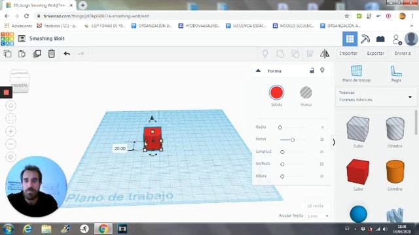Click the height arrow above red cube
This screenshot has width=419, height=235.
click(x=152, y=118)
